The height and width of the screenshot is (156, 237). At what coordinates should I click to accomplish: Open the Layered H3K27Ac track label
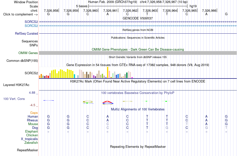[16, 85]
